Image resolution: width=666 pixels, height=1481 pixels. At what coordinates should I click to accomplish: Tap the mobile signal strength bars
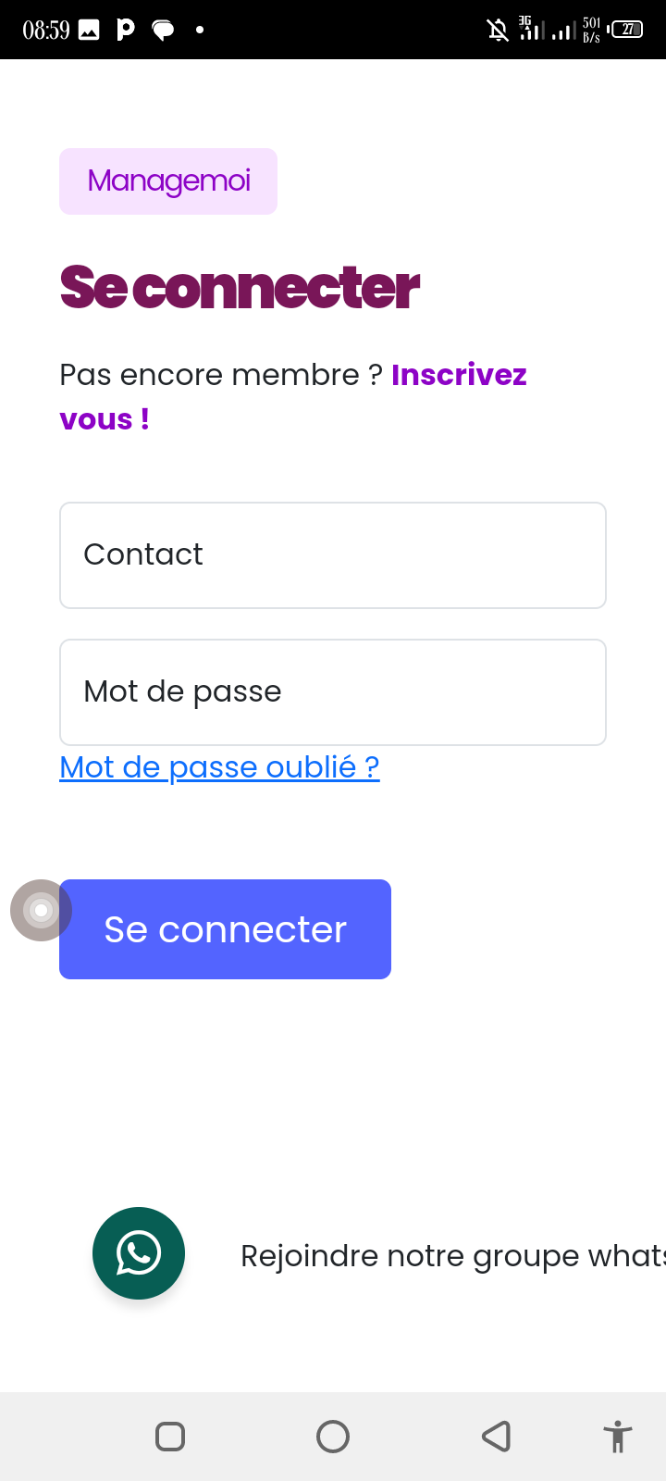coord(562,31)
